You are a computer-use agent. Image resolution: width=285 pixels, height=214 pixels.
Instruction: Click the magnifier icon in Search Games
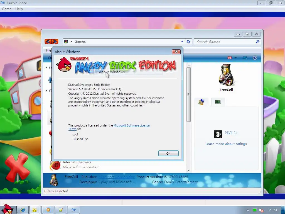(x=257, y=42)
